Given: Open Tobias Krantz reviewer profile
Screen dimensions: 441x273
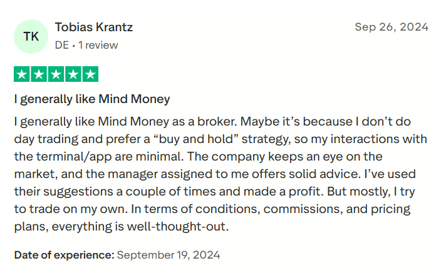Looking at the screenshot, I should point(94,27).
